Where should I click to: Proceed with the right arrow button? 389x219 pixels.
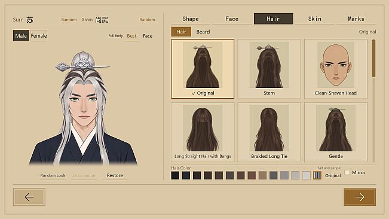[x=360, y=197]
